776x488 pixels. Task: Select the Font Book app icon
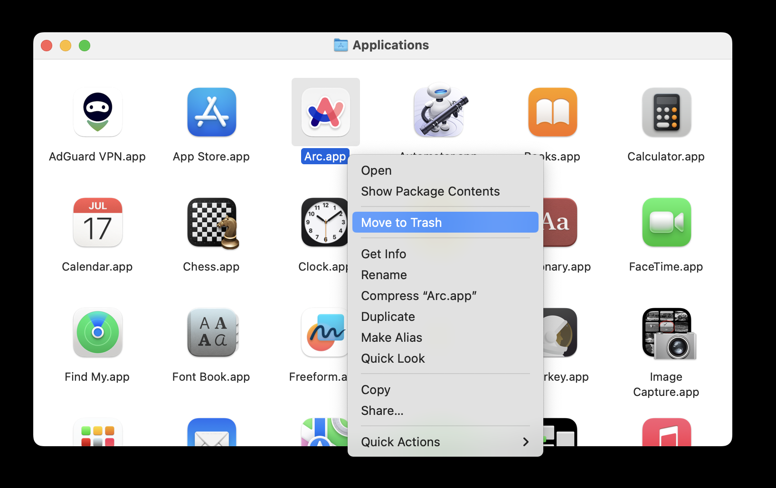(x=212, y=332)
